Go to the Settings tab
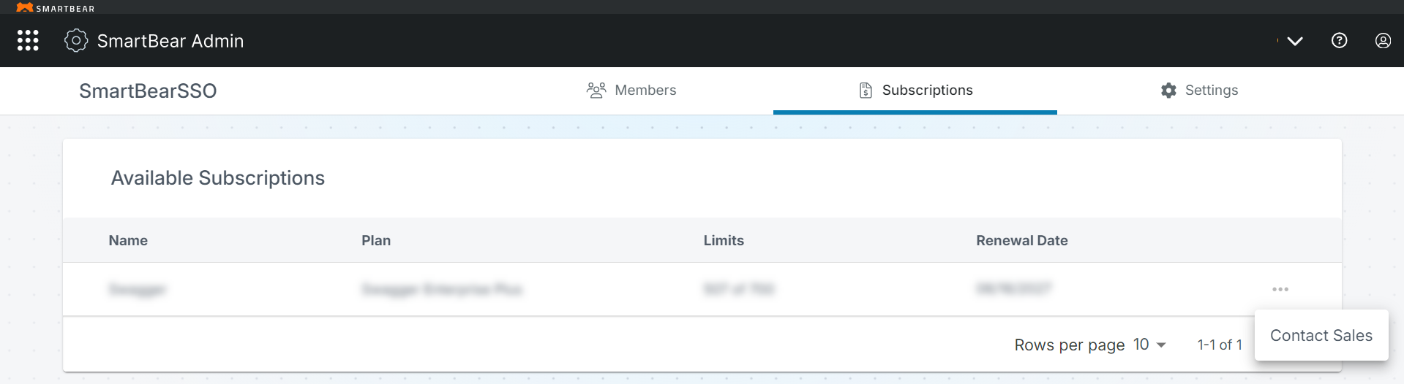Viewport: 1404px width, 384px height. click(x=1199, y=91)
